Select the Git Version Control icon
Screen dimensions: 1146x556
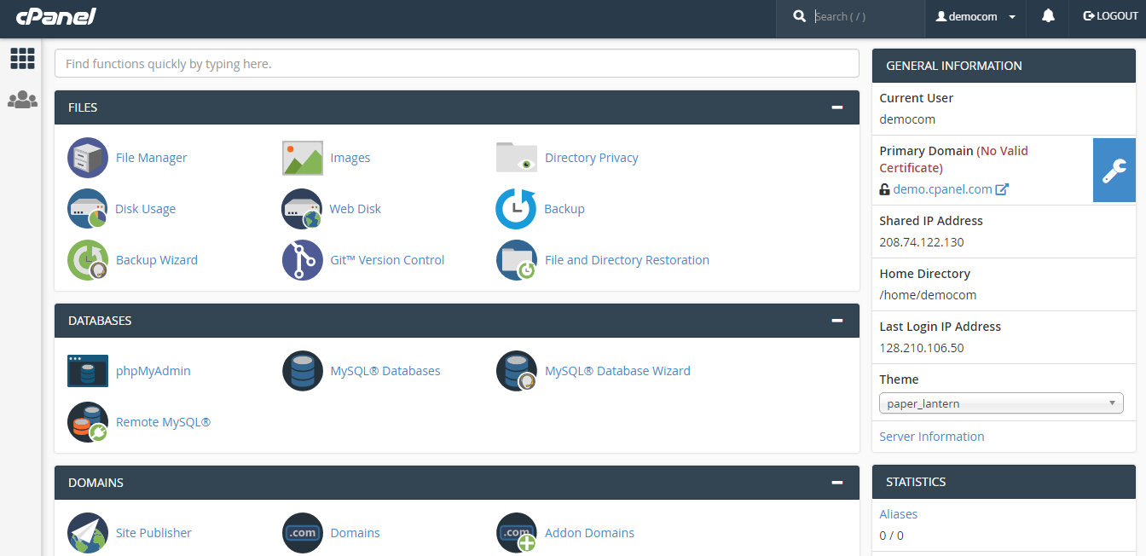coord(302,259)
